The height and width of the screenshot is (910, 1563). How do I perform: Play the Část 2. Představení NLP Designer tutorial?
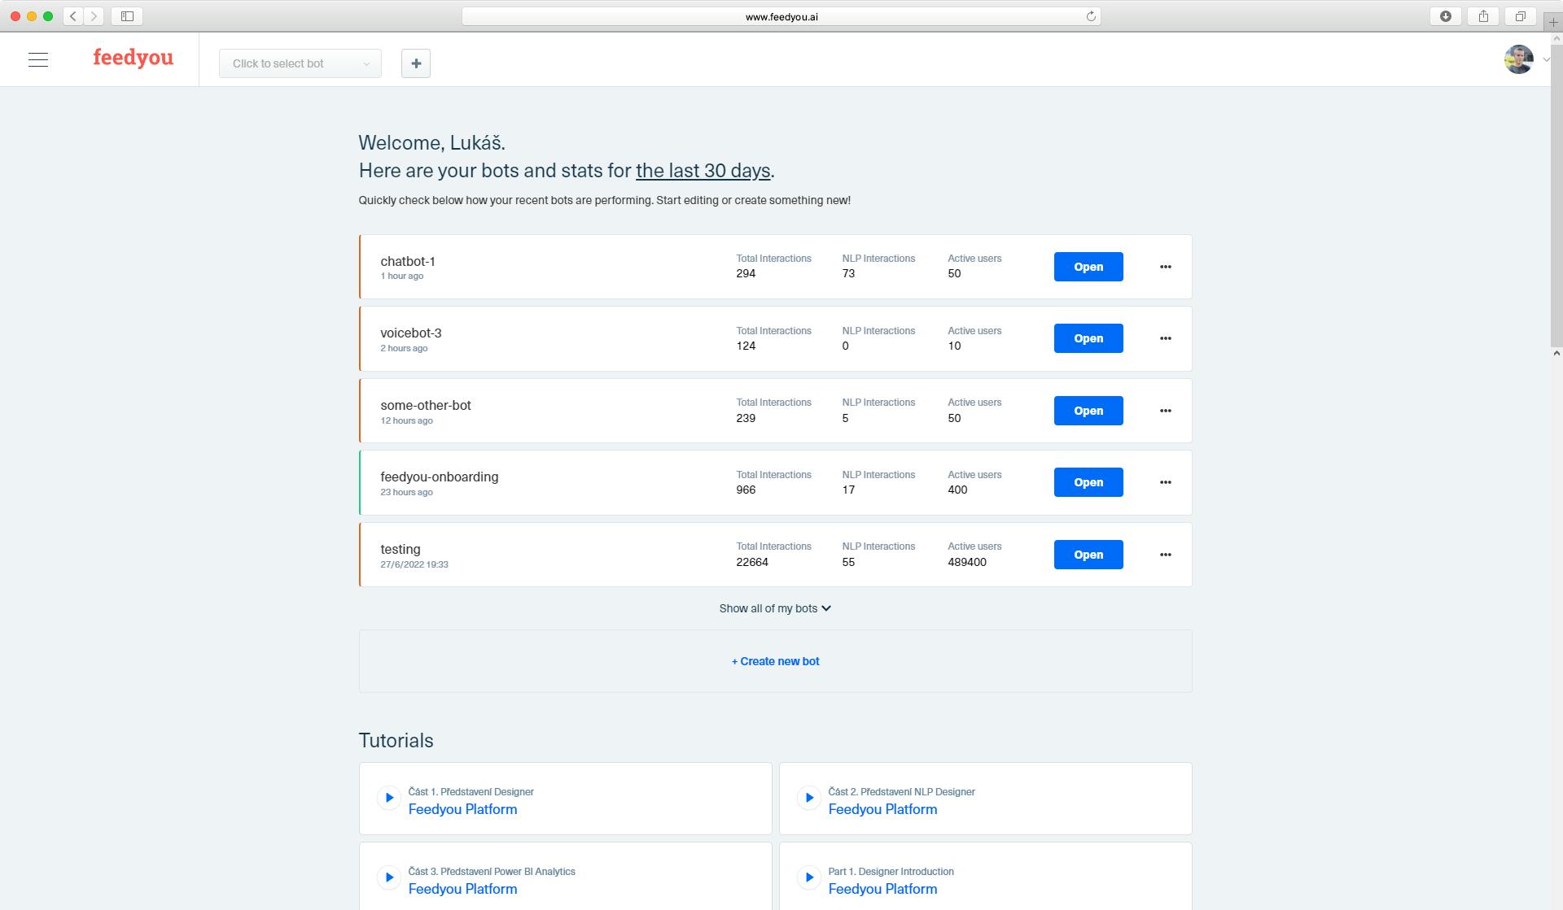pos(809,798)
